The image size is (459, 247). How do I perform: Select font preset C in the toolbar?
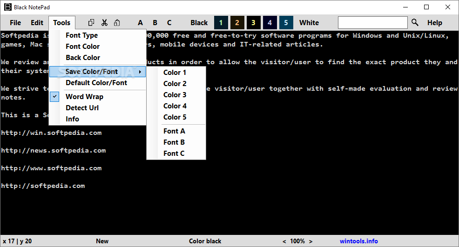tap(169, 22)
